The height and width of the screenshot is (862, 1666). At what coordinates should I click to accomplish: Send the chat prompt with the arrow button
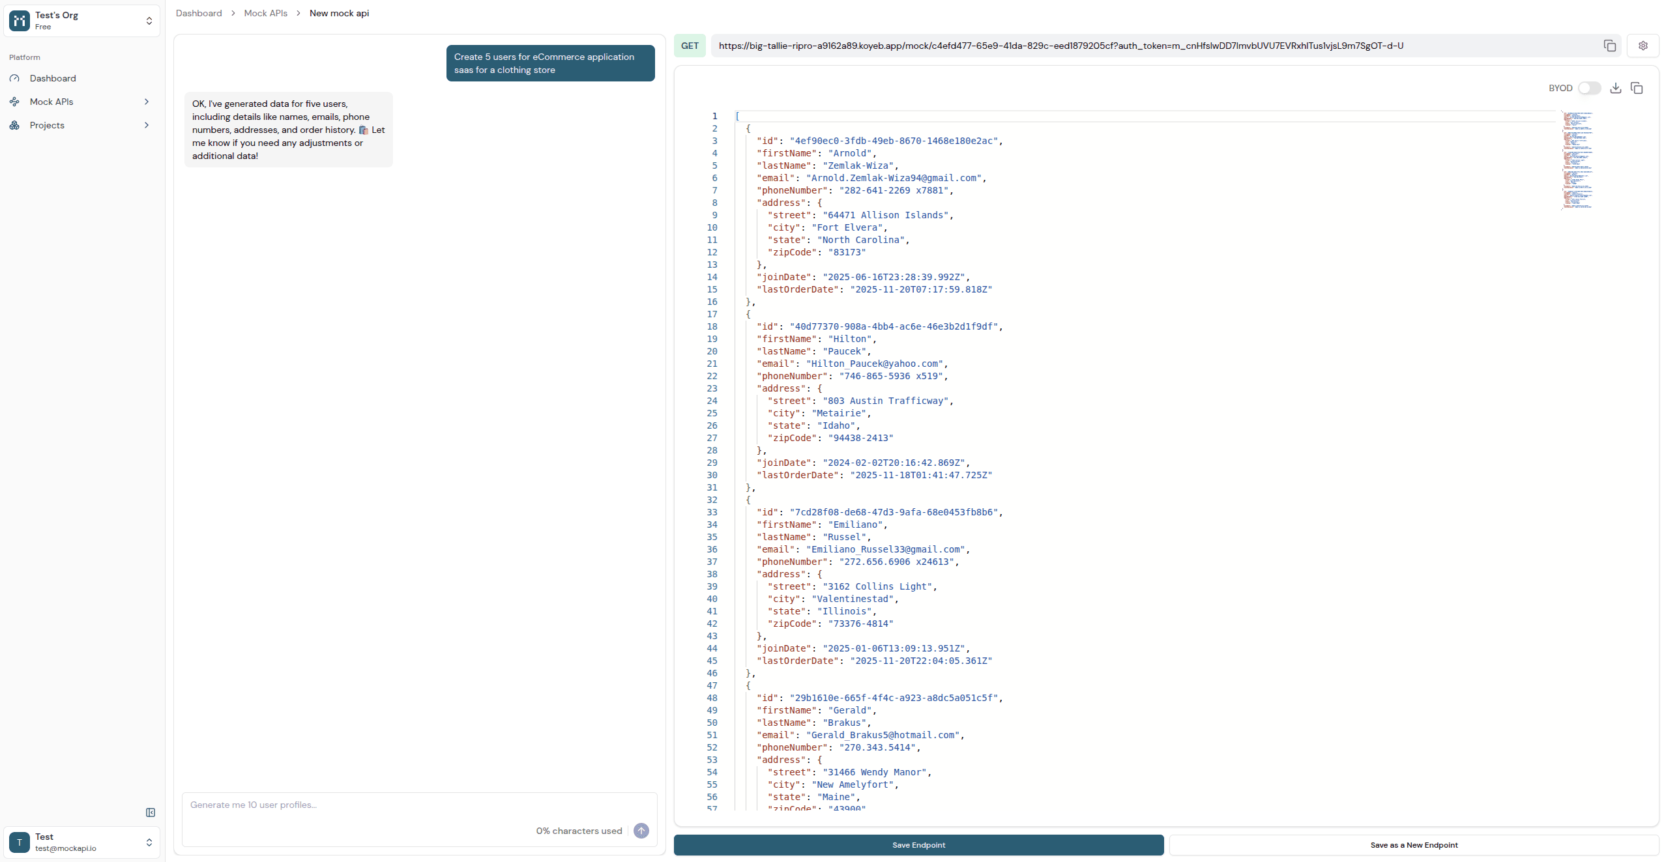point(641,831)
